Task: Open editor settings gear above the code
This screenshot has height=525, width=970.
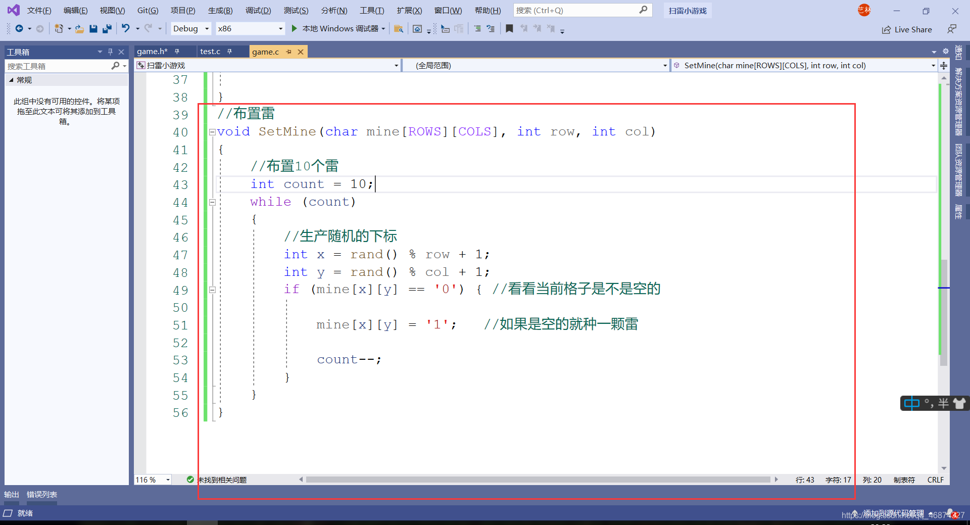Action: coord(946,52)
